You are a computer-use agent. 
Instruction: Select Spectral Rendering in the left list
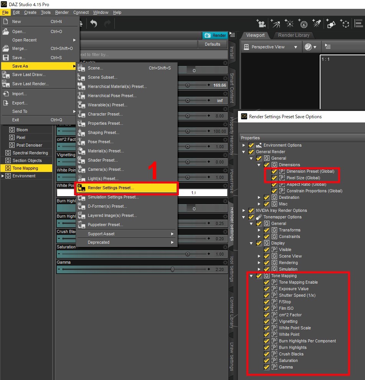(30, 153)
